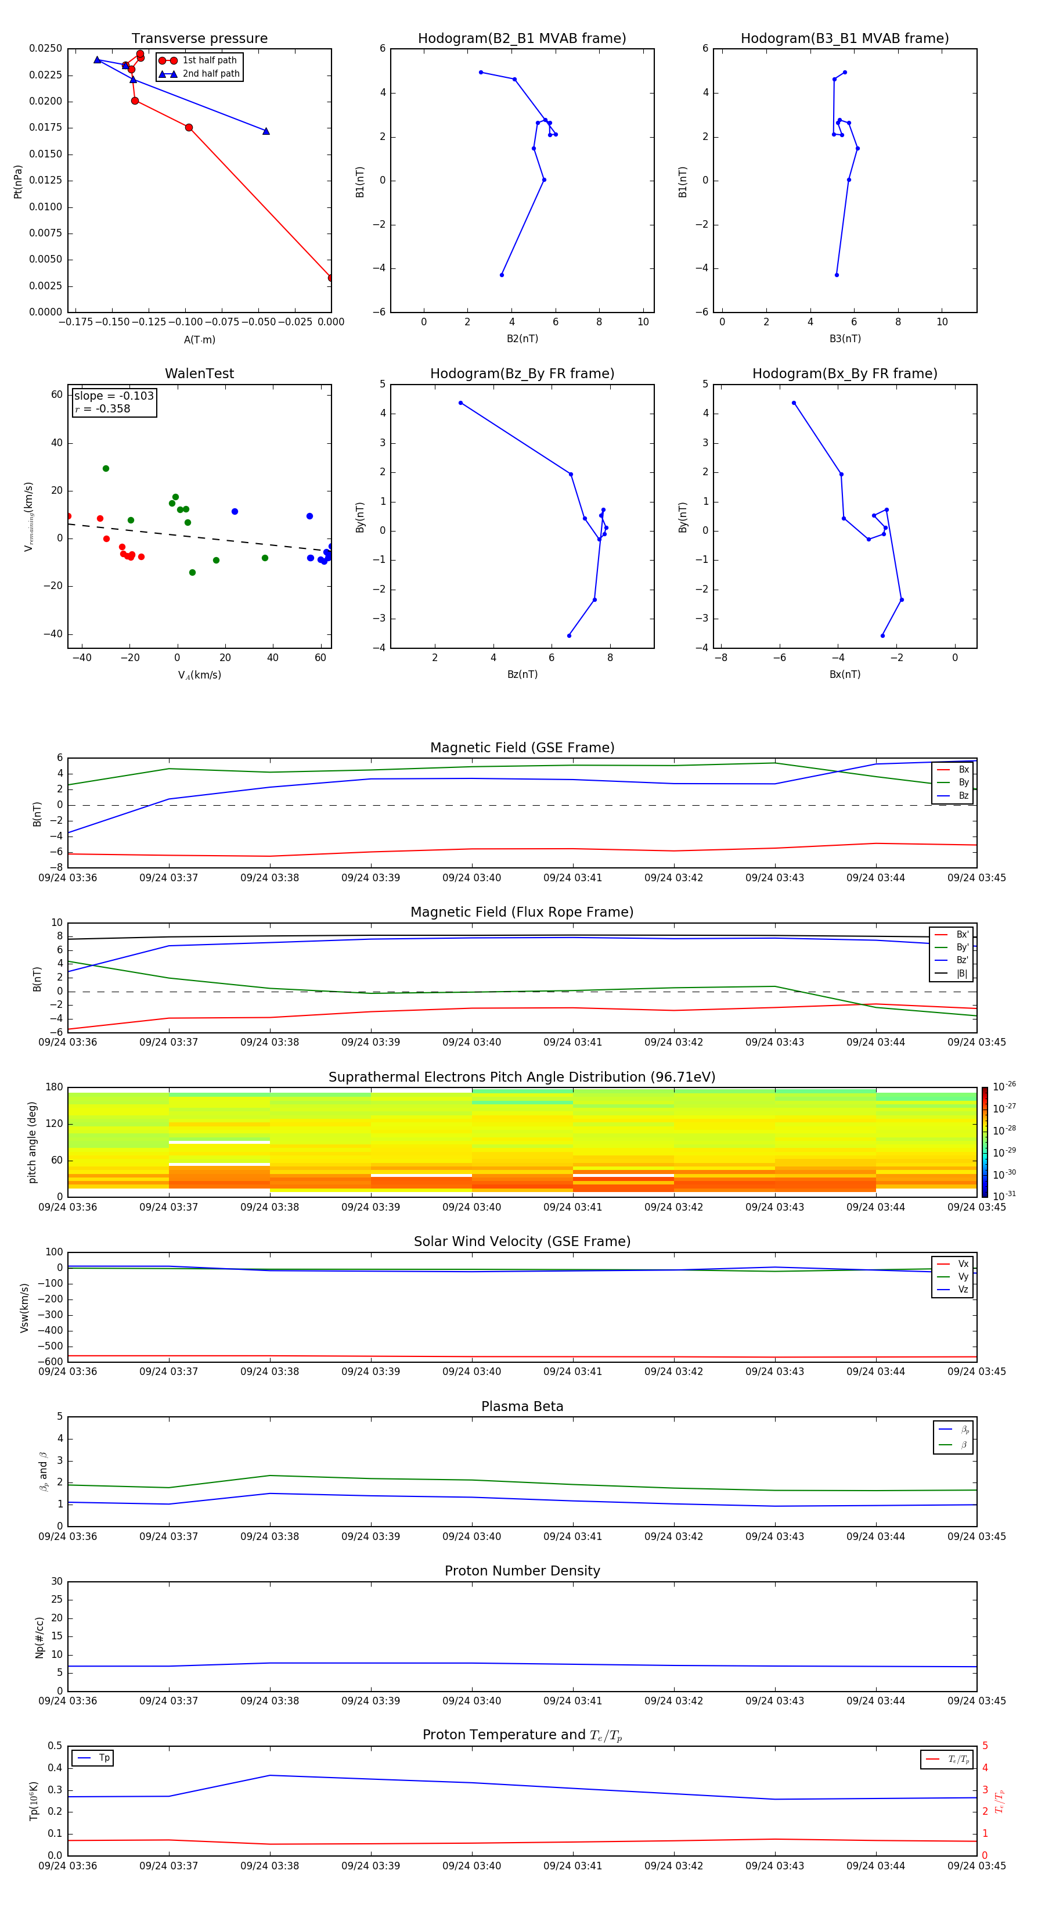Click the 'slope = -0.103' annotation
Image resolution: width=1045 pixels, height=1917 pixels.
click(x=114, y=396)
